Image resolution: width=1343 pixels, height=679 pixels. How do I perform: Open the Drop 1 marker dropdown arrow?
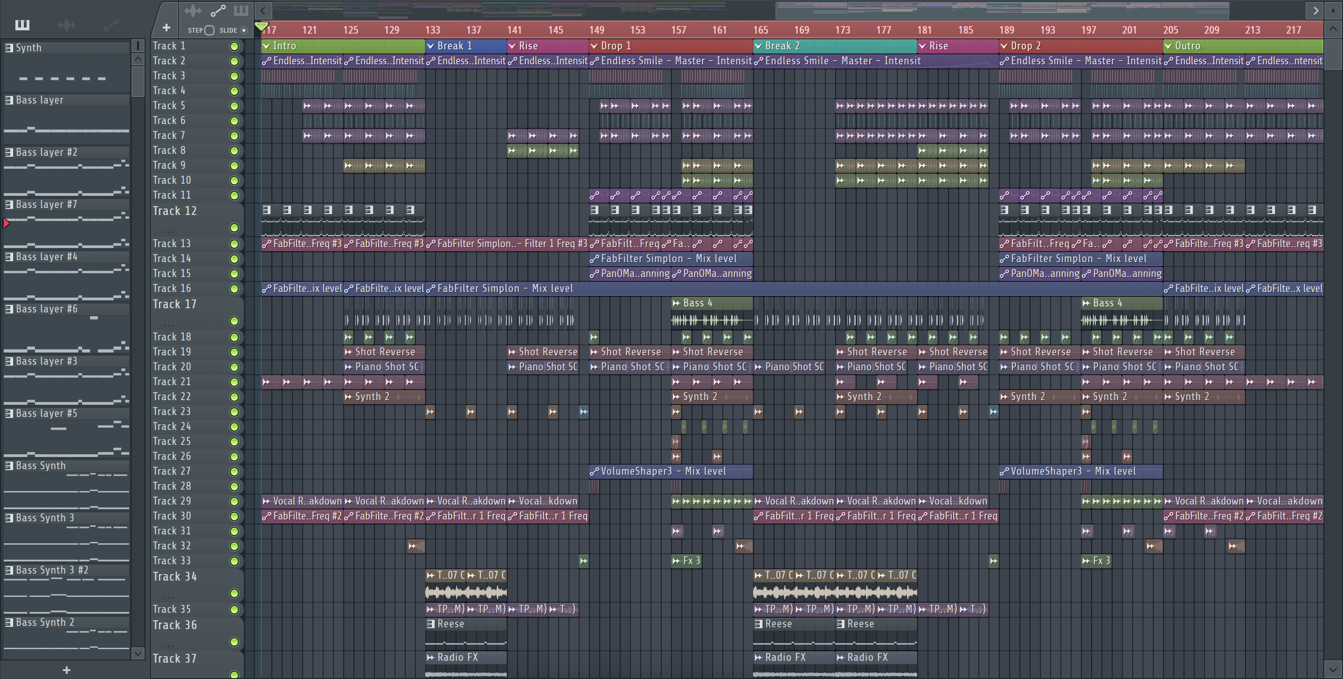pos(595,47)
